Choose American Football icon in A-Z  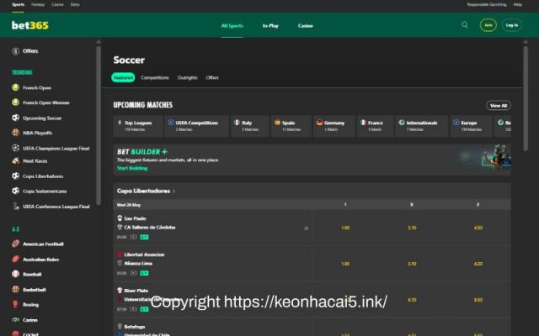pyautogui.click(x=15, y=244)
